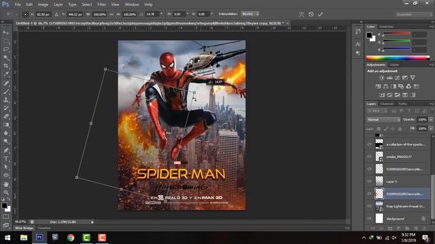Click the foreground color in Color panel
435x244 pixels.
click(x=369, y=35)
